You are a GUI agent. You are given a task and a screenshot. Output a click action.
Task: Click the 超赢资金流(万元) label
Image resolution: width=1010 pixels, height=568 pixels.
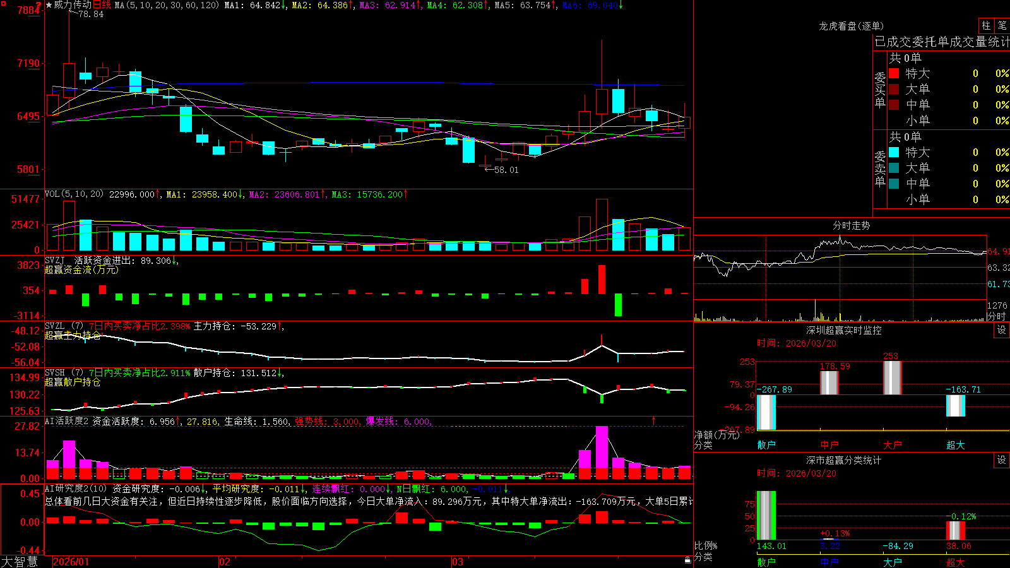81,269
